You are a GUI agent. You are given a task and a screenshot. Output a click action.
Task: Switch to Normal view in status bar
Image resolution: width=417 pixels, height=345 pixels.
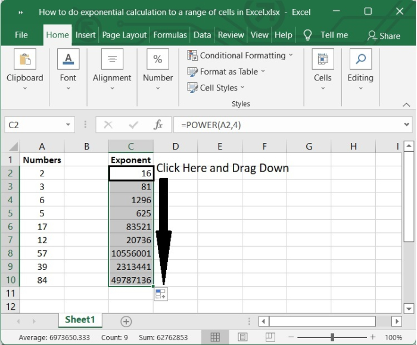(216, 337)
